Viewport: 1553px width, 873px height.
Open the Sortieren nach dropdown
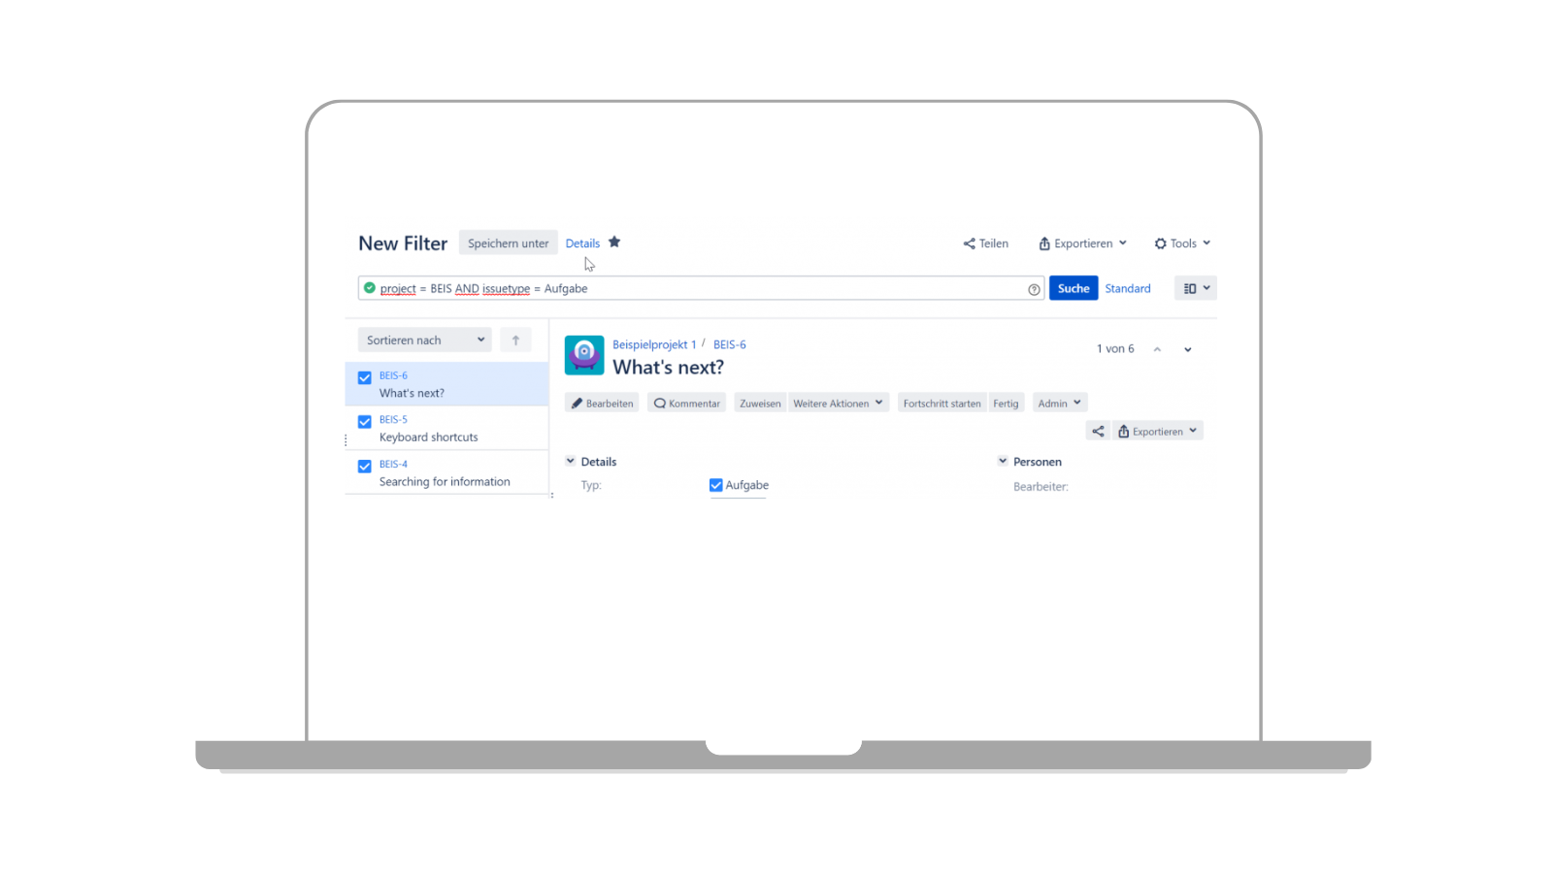coord(424,339)
